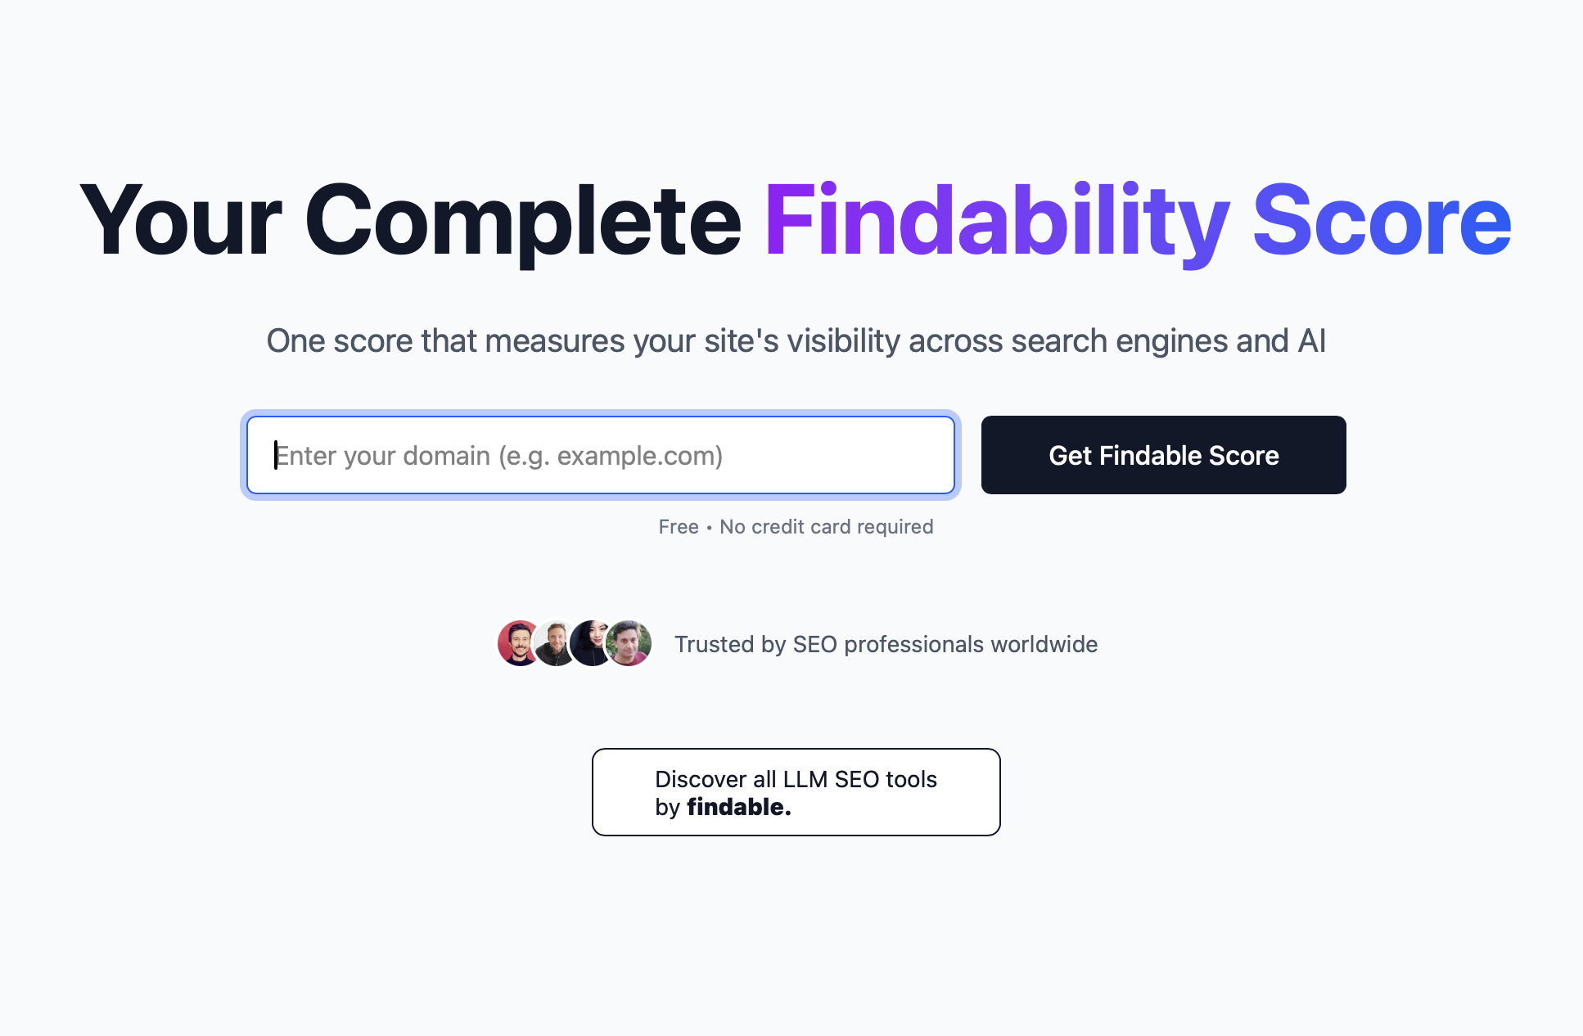
Task: Click the rightmost avatar in red shirt
Action: tap(629, 644)
